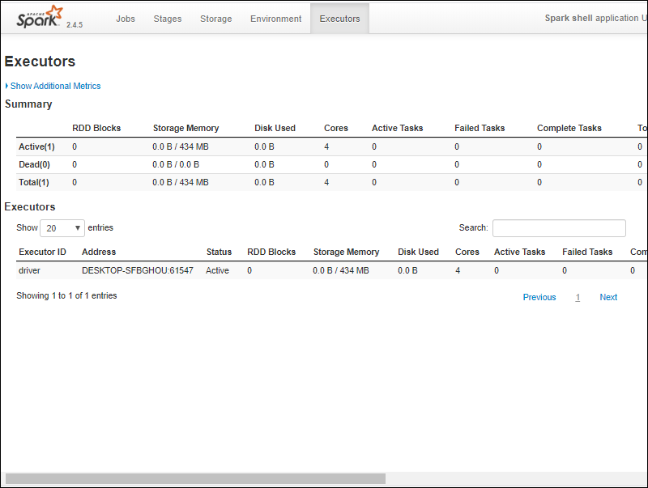Image resolution: width=648 pixels, height=488 pixels.
Task: Open the Environment tab
Action: (275, 19)
